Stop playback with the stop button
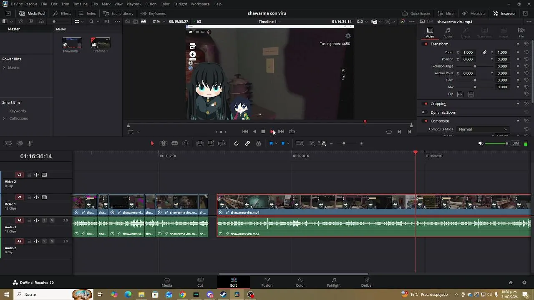 click(263, 132)
